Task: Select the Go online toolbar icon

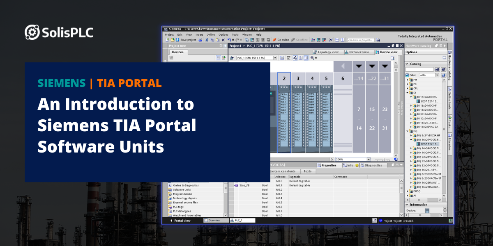Action: [x=274, y=40]
